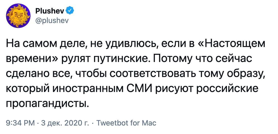Screen dimensions: 278x134
Task: Open Plushev's sun-face profile avatar
Action: [18, 15]
